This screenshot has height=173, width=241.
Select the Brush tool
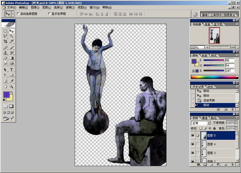coord(12,48)
